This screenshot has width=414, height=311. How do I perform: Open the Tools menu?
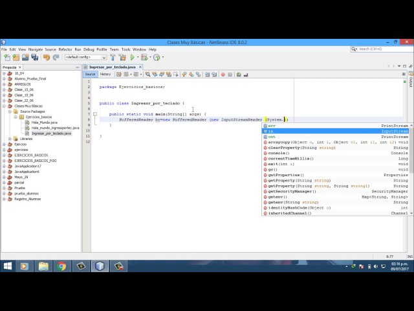click(x=125, y=49)
